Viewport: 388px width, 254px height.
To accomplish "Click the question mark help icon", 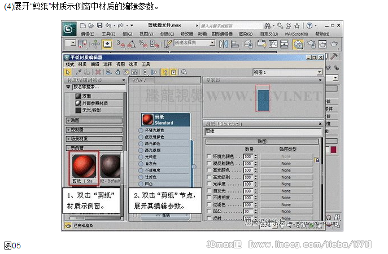I will point(309,25).
